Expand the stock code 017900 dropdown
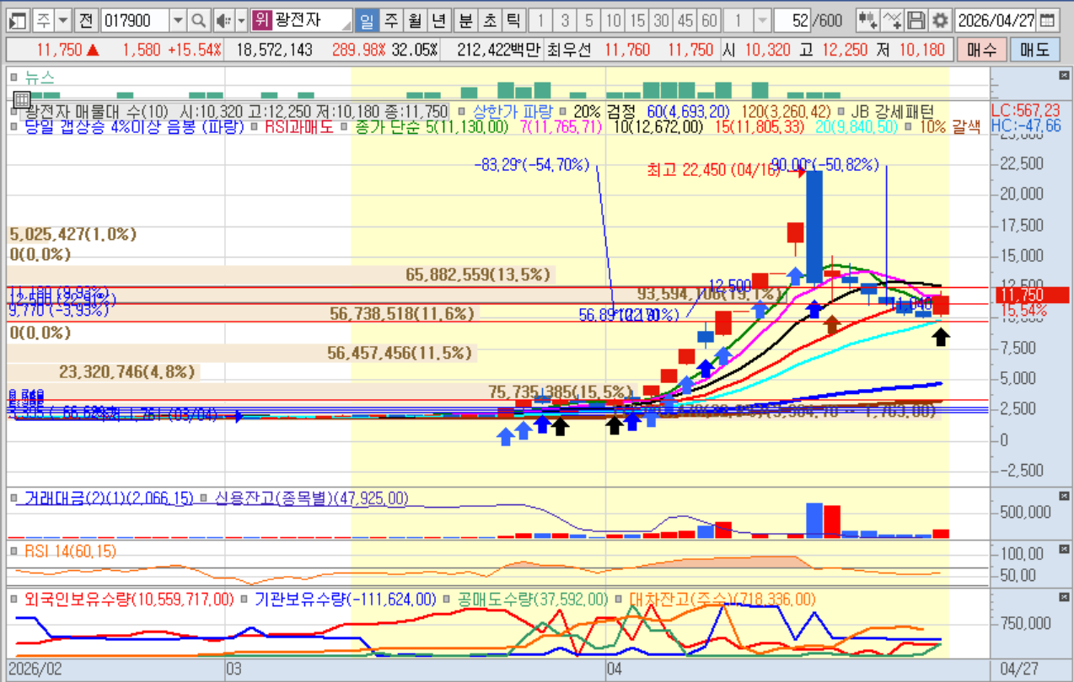The image size is (1074, 682). pos(177,20)
